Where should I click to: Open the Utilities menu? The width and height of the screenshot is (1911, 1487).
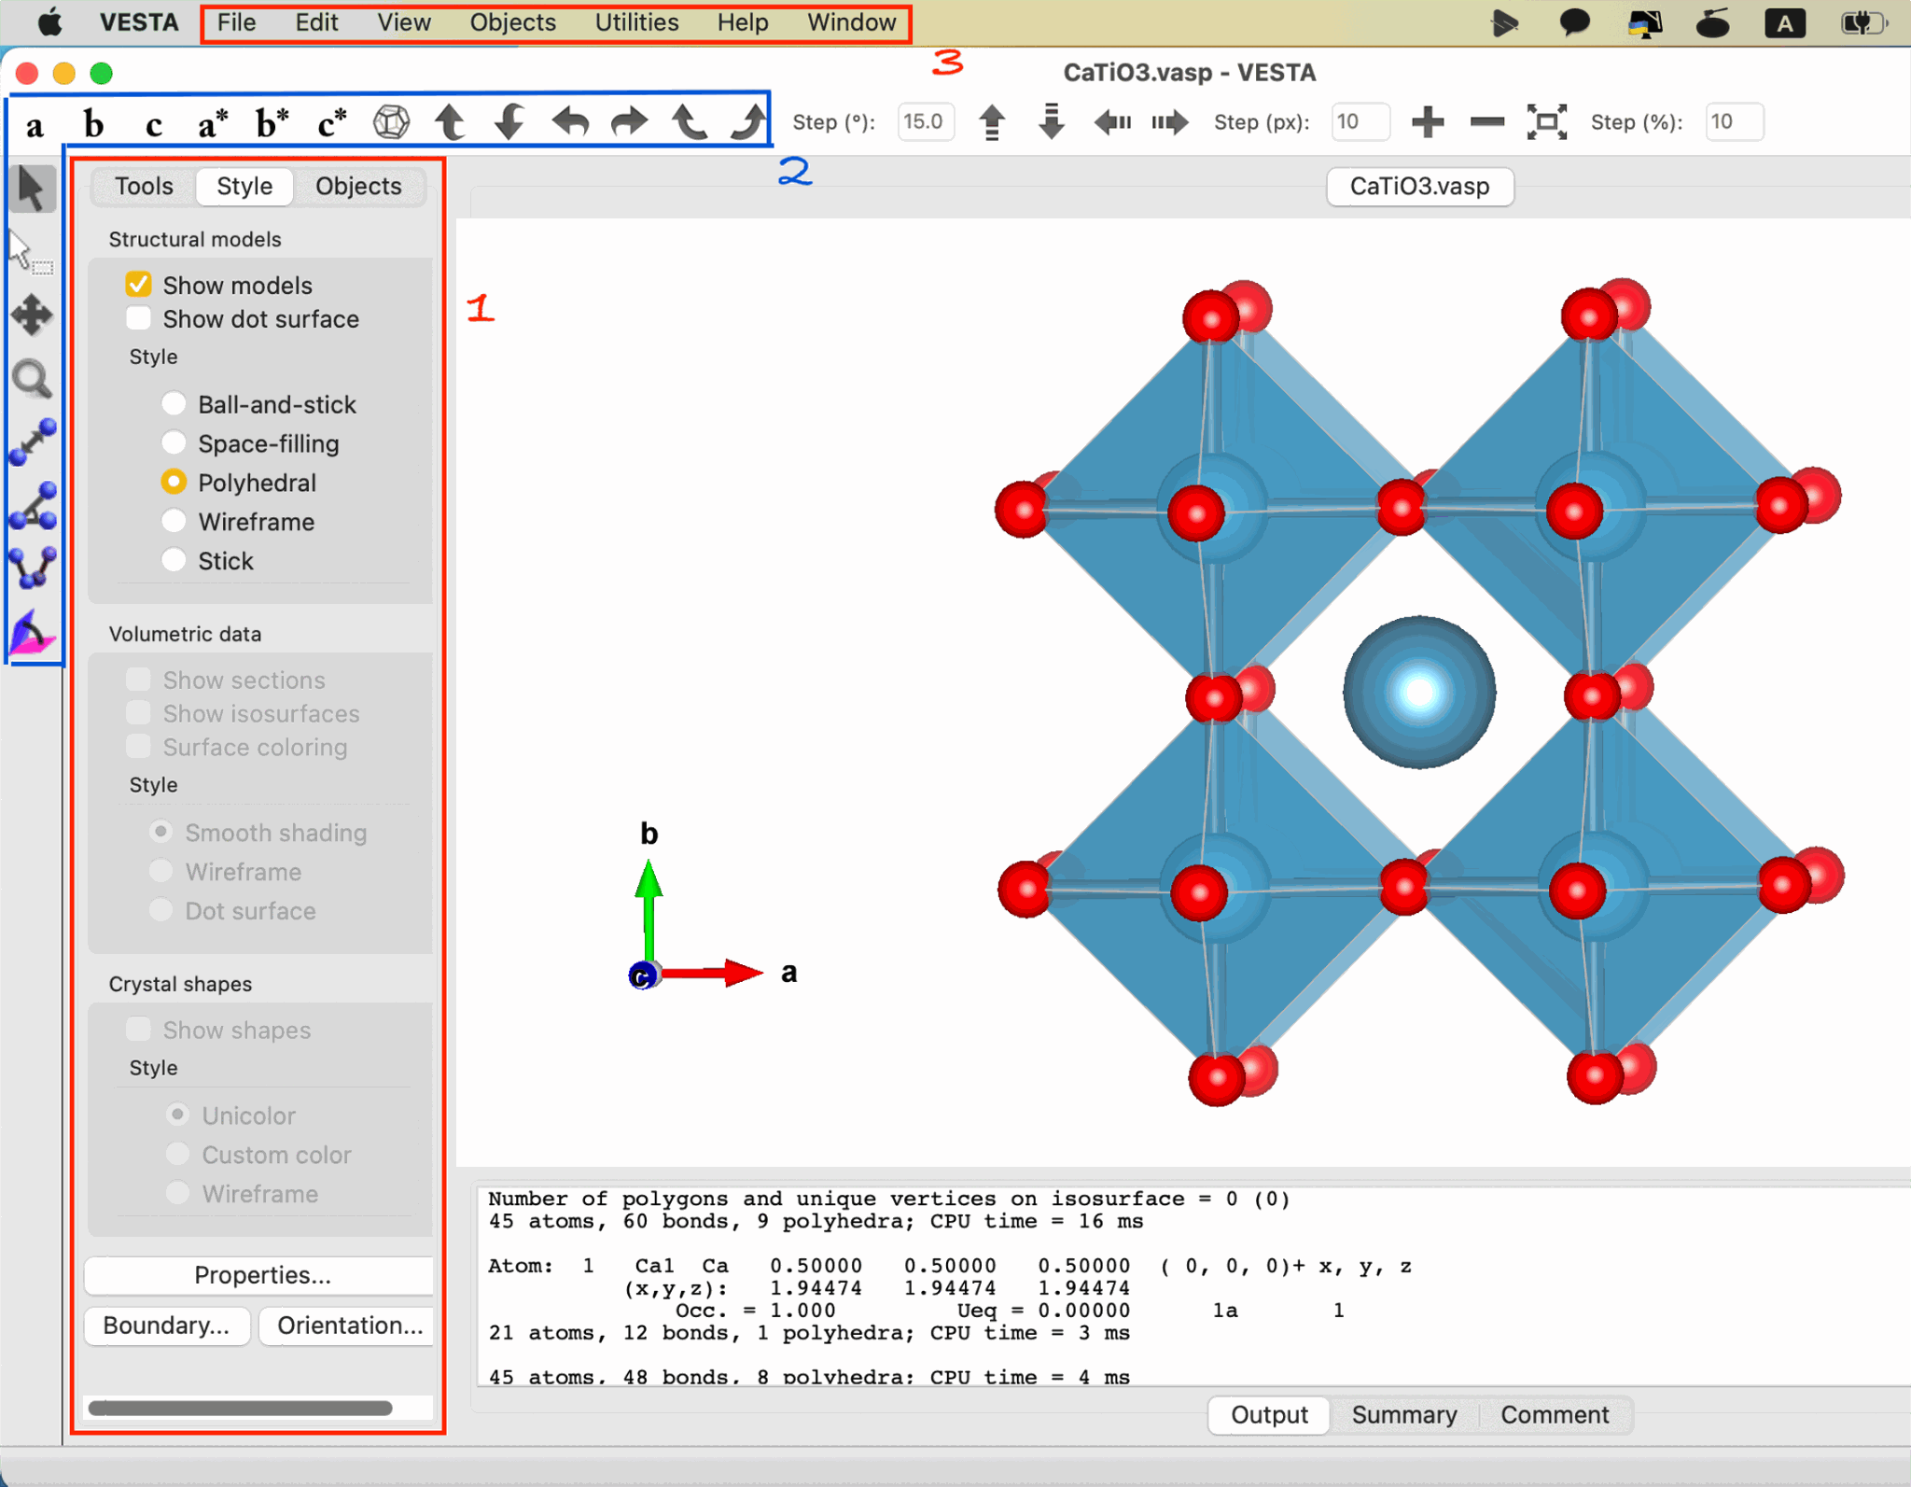coord(637,22)
